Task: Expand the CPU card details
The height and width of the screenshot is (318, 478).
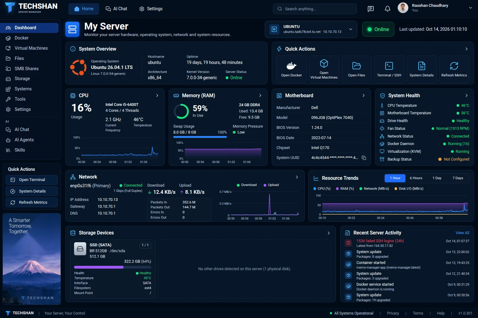Action: click(157, 96)
